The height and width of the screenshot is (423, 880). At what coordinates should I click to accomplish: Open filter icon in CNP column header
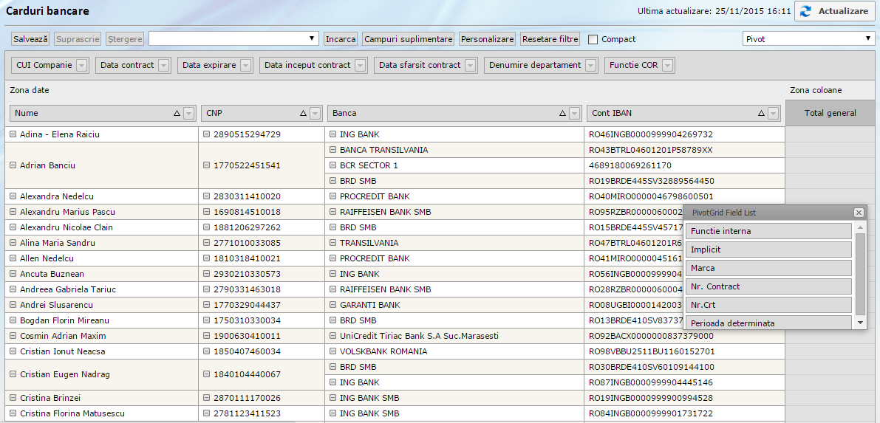point(315,114)
